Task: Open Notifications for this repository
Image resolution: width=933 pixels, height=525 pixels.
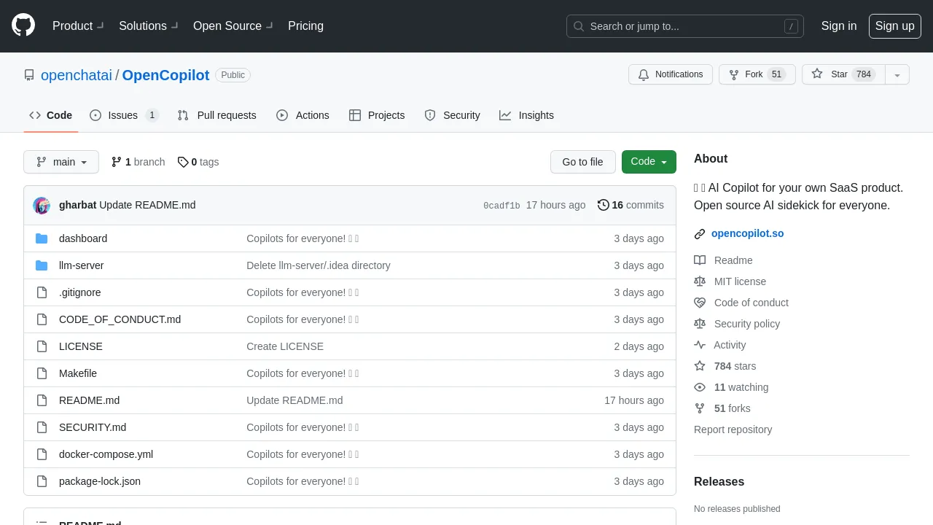Action: (x=671, y=74)
